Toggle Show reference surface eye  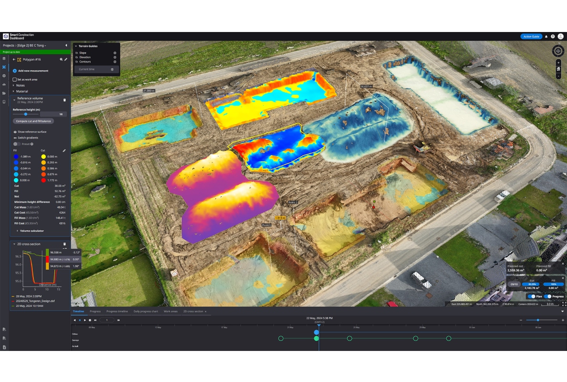[15, 132]
